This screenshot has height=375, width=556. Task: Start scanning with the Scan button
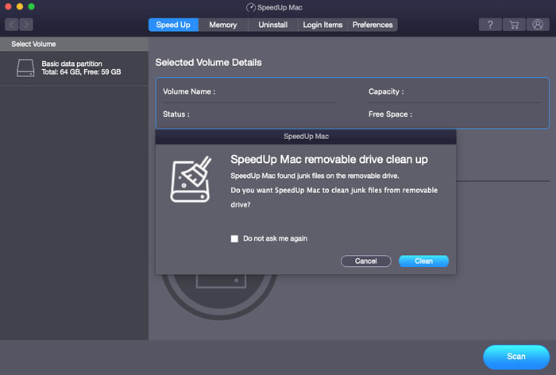tap(516, 357)
